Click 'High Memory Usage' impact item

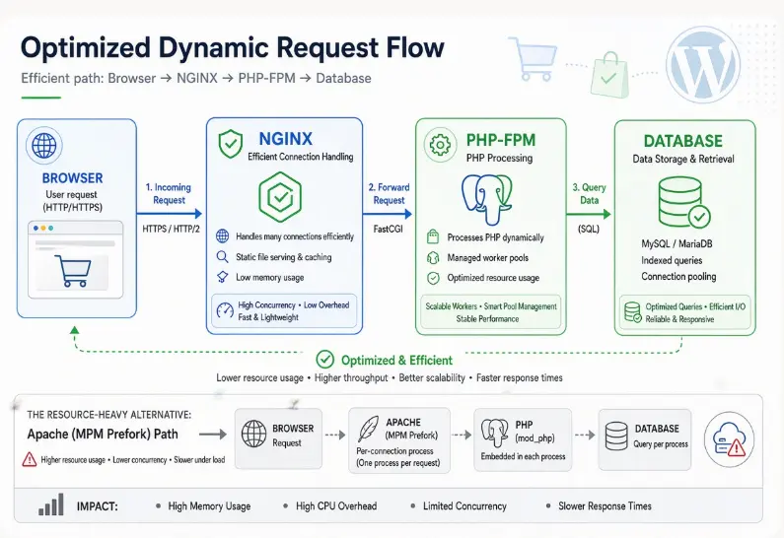[209, 506]
